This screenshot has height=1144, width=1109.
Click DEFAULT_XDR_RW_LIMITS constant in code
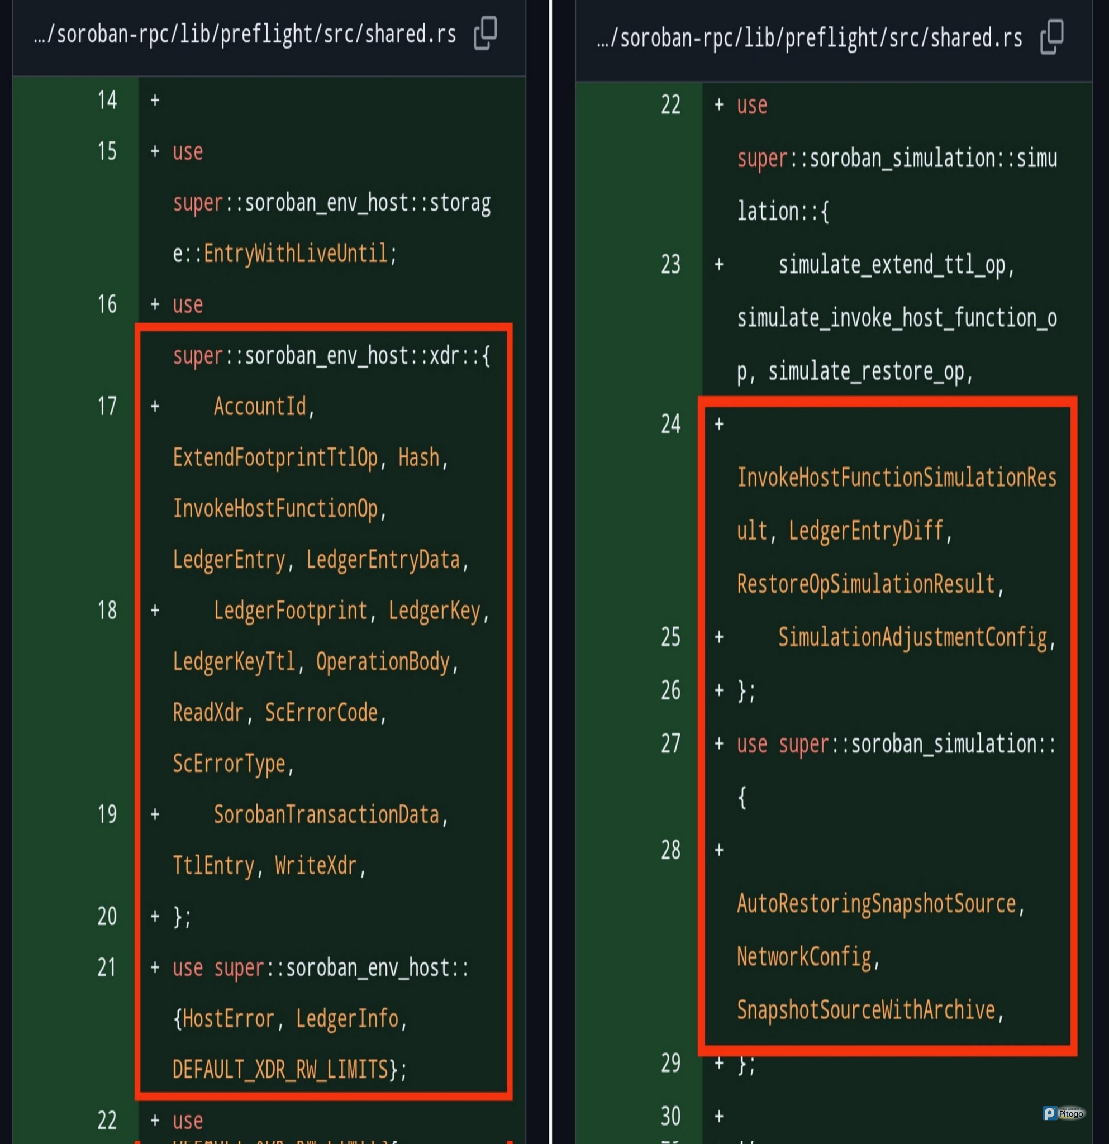280,1069
